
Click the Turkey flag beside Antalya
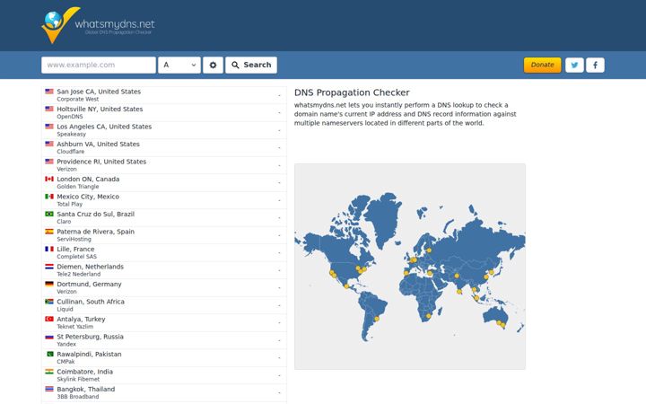(x=49, y=319)
